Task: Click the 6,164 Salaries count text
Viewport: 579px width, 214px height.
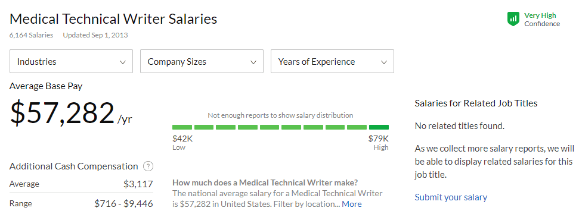Action: 32,35
